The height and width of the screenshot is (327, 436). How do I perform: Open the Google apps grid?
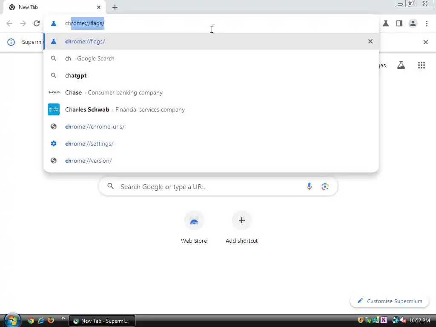click(x=422, y=65)
